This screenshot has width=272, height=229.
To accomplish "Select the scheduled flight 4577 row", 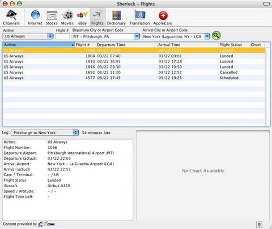I will point(134,78).
